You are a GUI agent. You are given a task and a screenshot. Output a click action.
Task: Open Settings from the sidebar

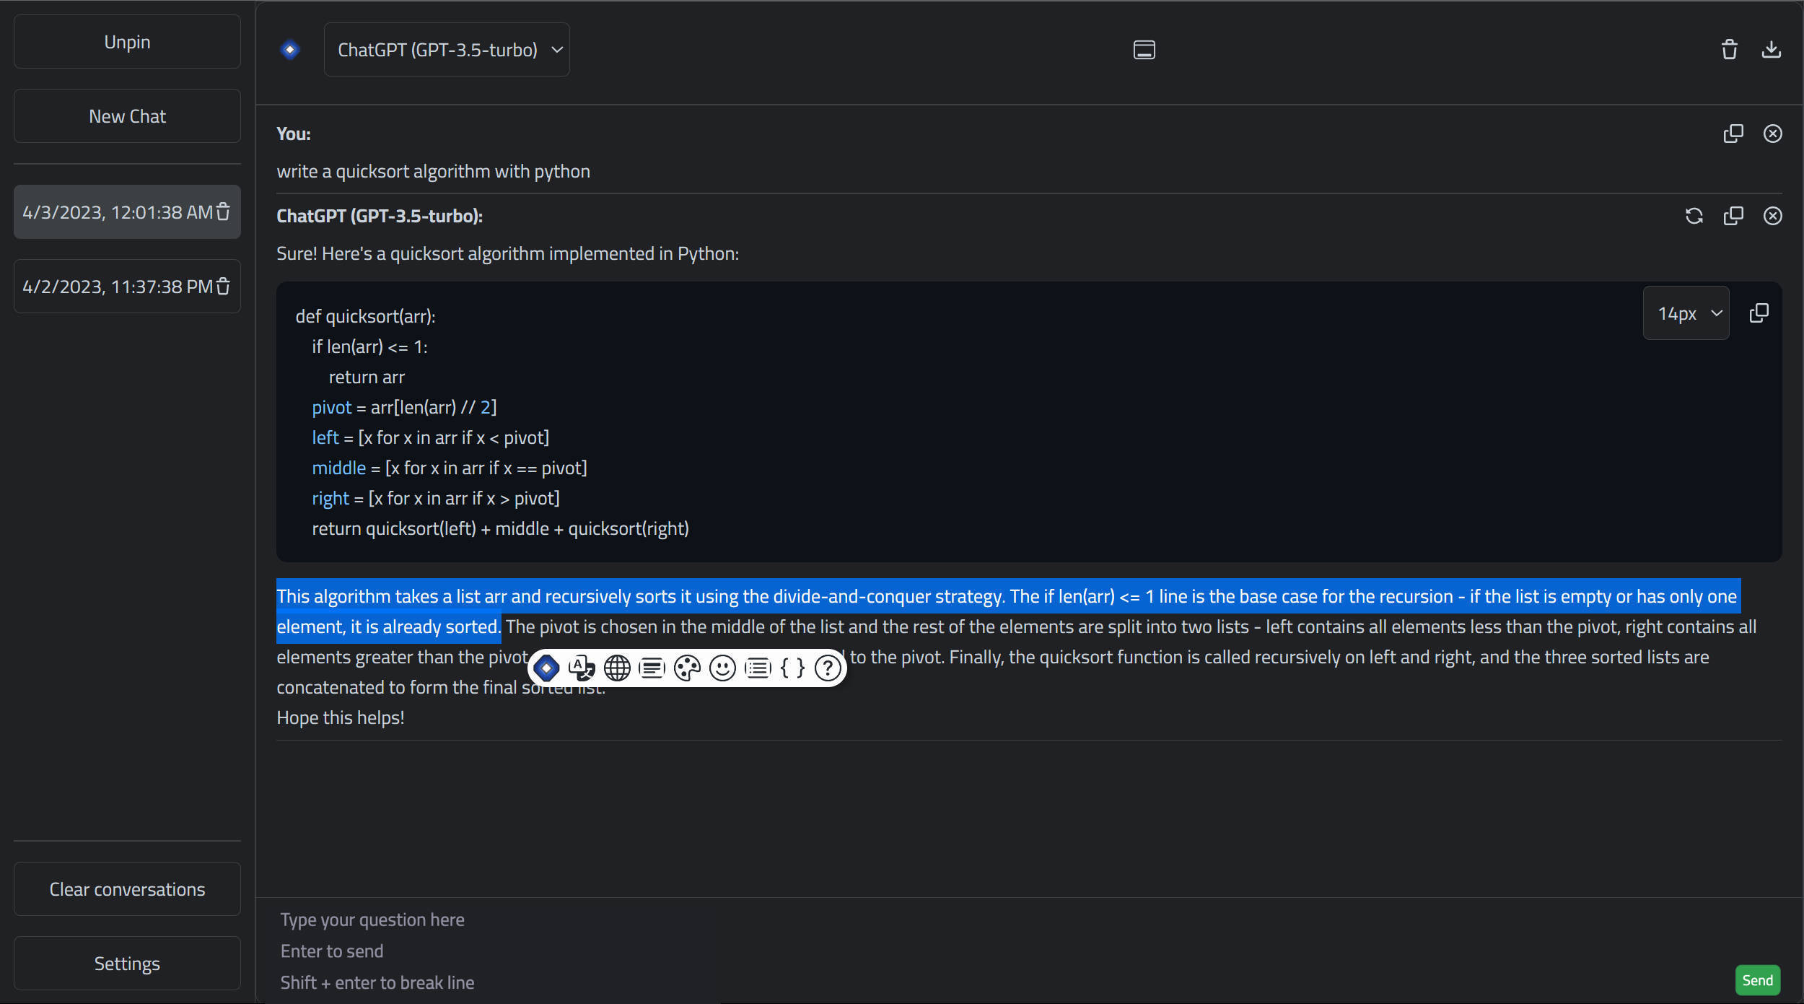point(127,963)
